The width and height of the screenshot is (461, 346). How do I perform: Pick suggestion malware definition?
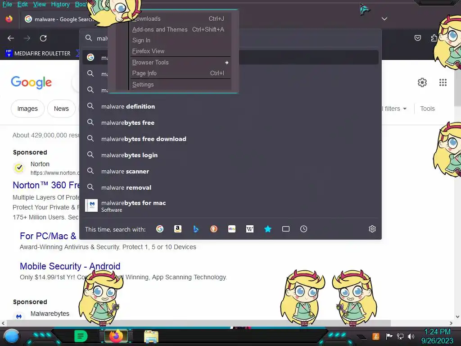(x=230, y=106)
